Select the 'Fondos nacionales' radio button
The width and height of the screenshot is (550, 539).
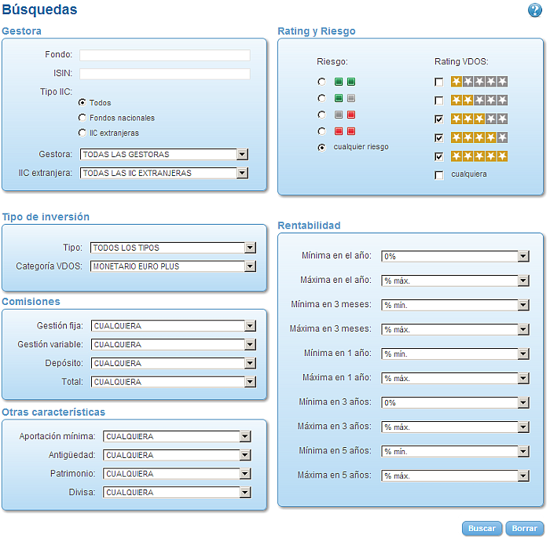click(x=82, y=118)
